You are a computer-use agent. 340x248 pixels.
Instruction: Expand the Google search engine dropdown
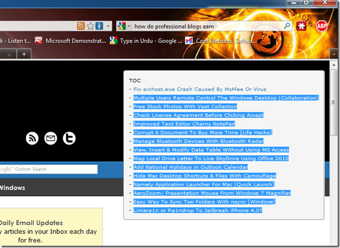[129, 26]
